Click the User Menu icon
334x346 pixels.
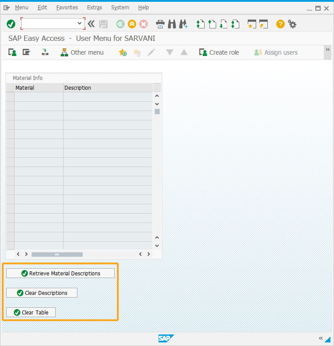12,52
